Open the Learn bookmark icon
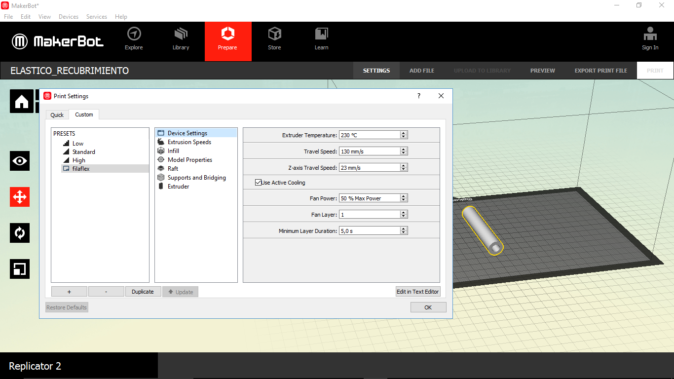 click(322, 34)
